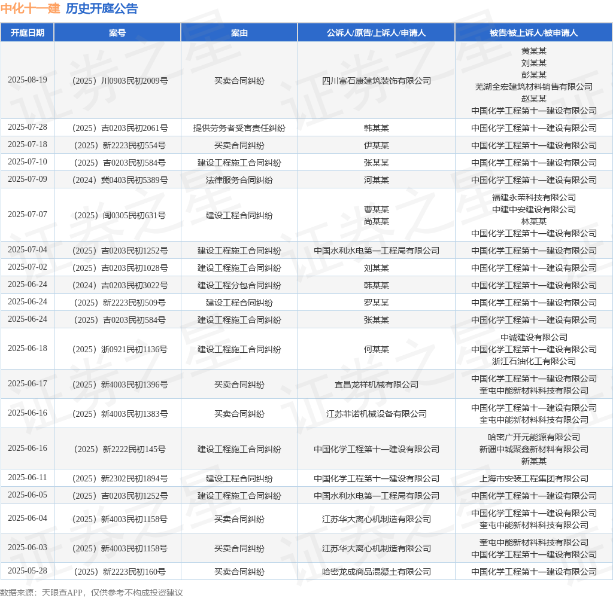The width and height of the screenshot is (613, 598).
Task: Click plaintiff 曹某某
Action: [376, 209]
